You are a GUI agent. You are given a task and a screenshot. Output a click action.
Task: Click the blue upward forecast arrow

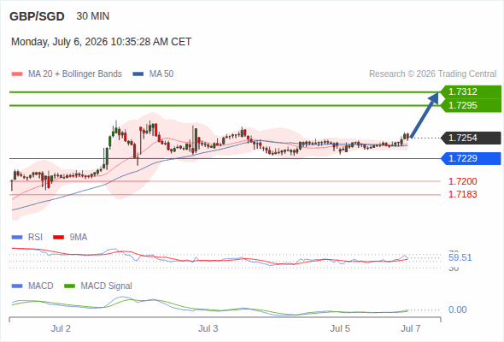[425, 115]
